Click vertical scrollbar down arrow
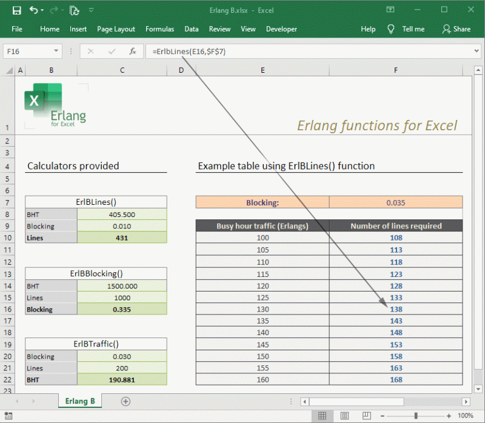The image size is (485, 423). pos(478,389)
